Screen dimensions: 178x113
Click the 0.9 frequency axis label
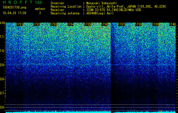(2, 65)
